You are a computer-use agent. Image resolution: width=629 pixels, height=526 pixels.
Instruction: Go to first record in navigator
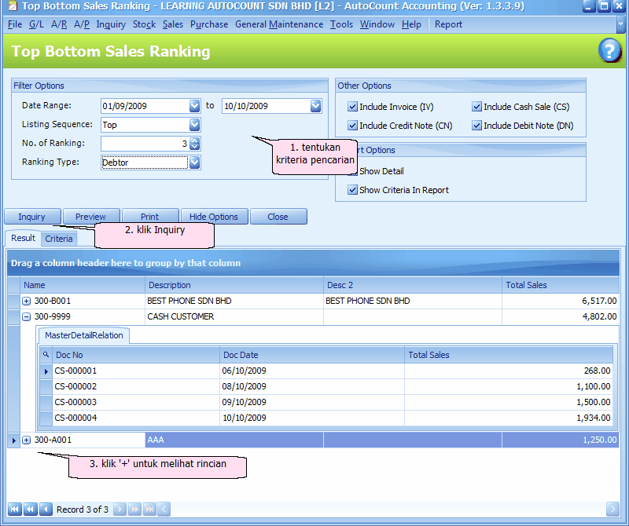click(x=14, y=509)
